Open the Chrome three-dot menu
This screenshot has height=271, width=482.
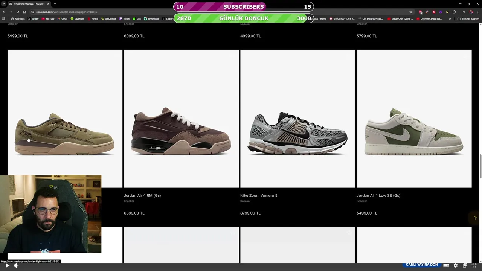pyautogui.click(x=478, y=12)
